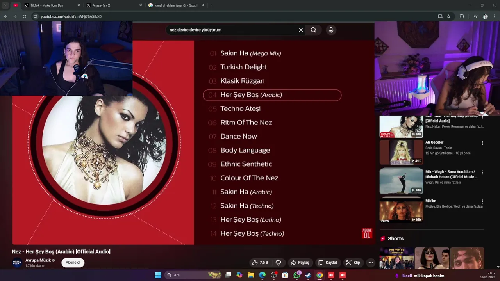Open Steam from the taskbar
This screenshot has width=500, height=281.
[308, 275]
